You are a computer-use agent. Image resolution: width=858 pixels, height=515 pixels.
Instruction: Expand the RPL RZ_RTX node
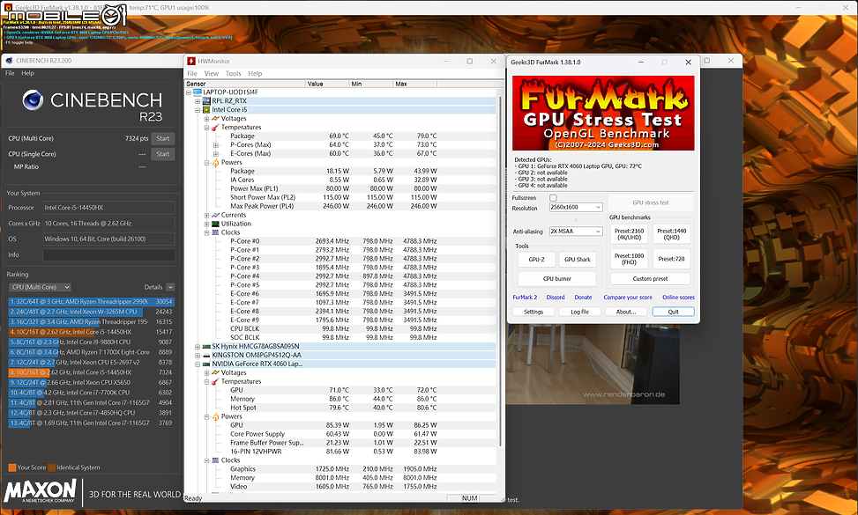coord(198,101)
